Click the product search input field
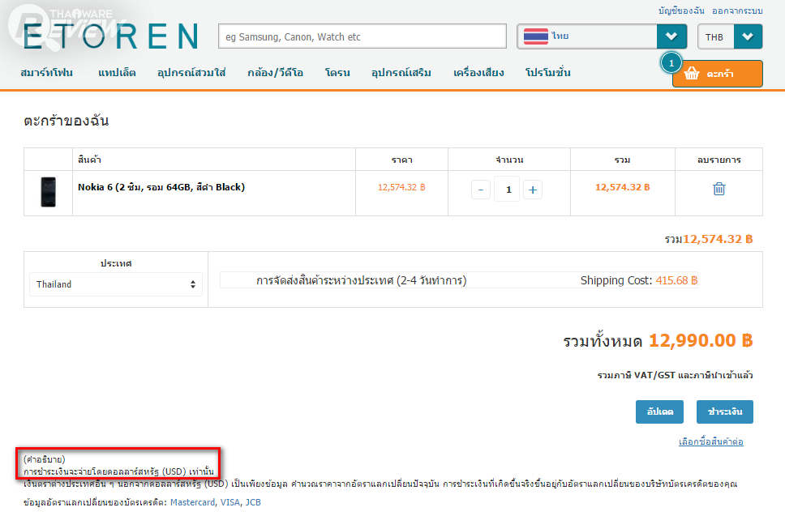Viewport: 785px width, 516px height. [362, 36]
